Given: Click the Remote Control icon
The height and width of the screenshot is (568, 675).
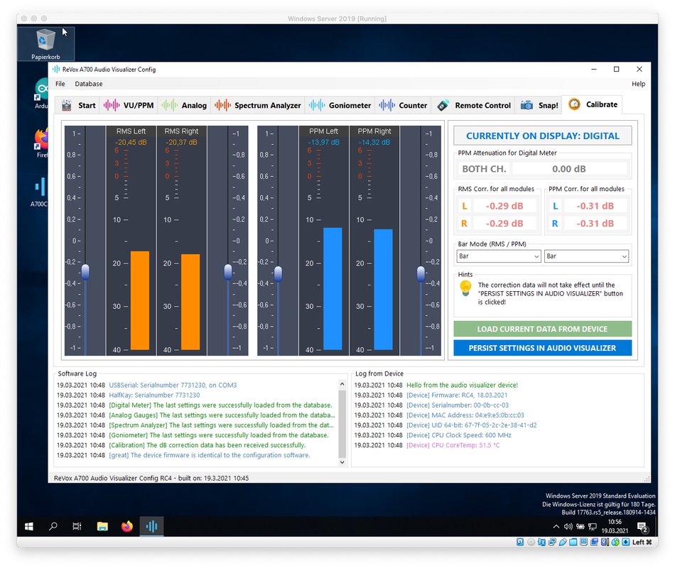Looking at the screenshot, I should 443,105.
